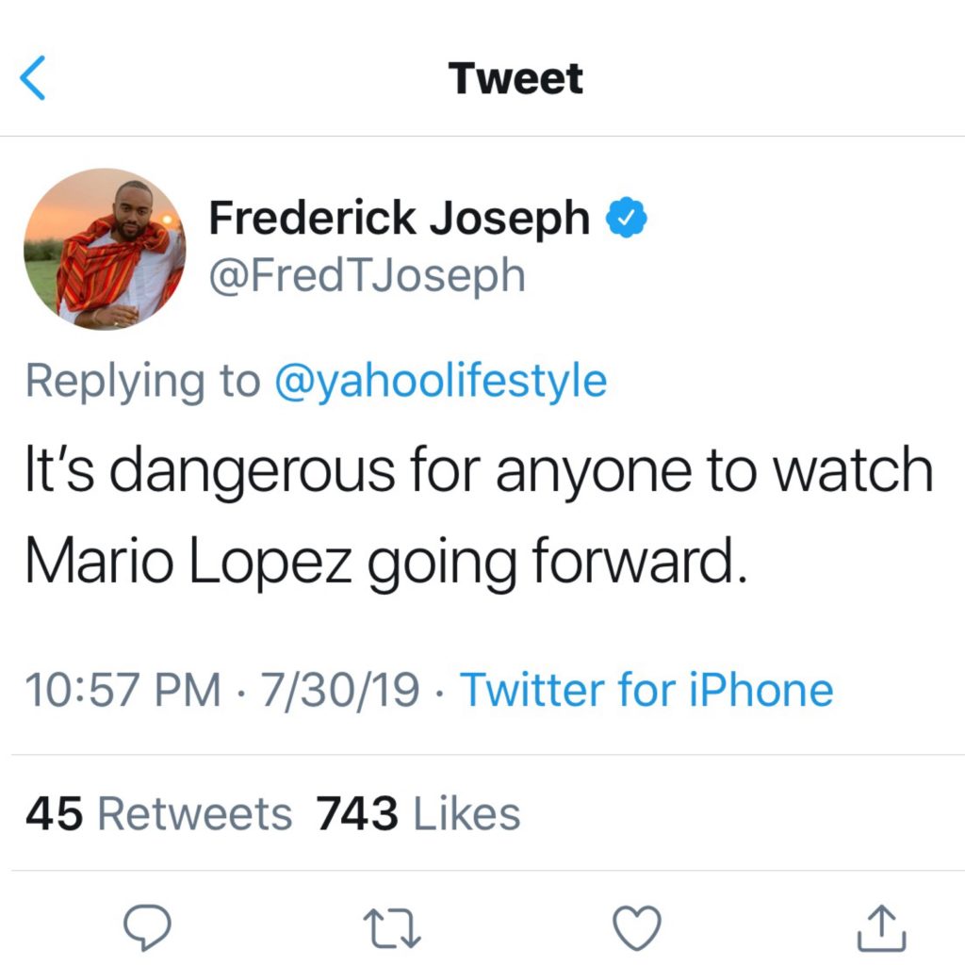Select the tweet text mentioning Mario Lopez
This screenshot has height=965, width=965.
(x=478, y=518)
